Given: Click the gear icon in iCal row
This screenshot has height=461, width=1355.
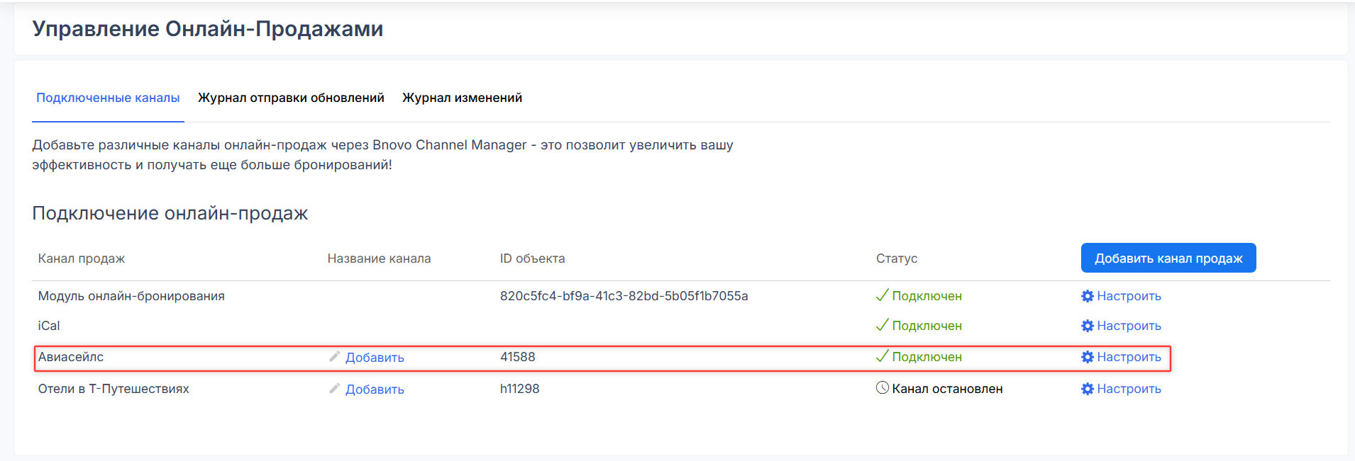Looking at the screenshot, I should tap(1088, 326).
